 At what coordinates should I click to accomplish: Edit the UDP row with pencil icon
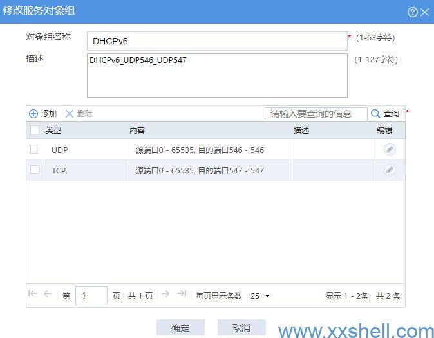(390, 150)
